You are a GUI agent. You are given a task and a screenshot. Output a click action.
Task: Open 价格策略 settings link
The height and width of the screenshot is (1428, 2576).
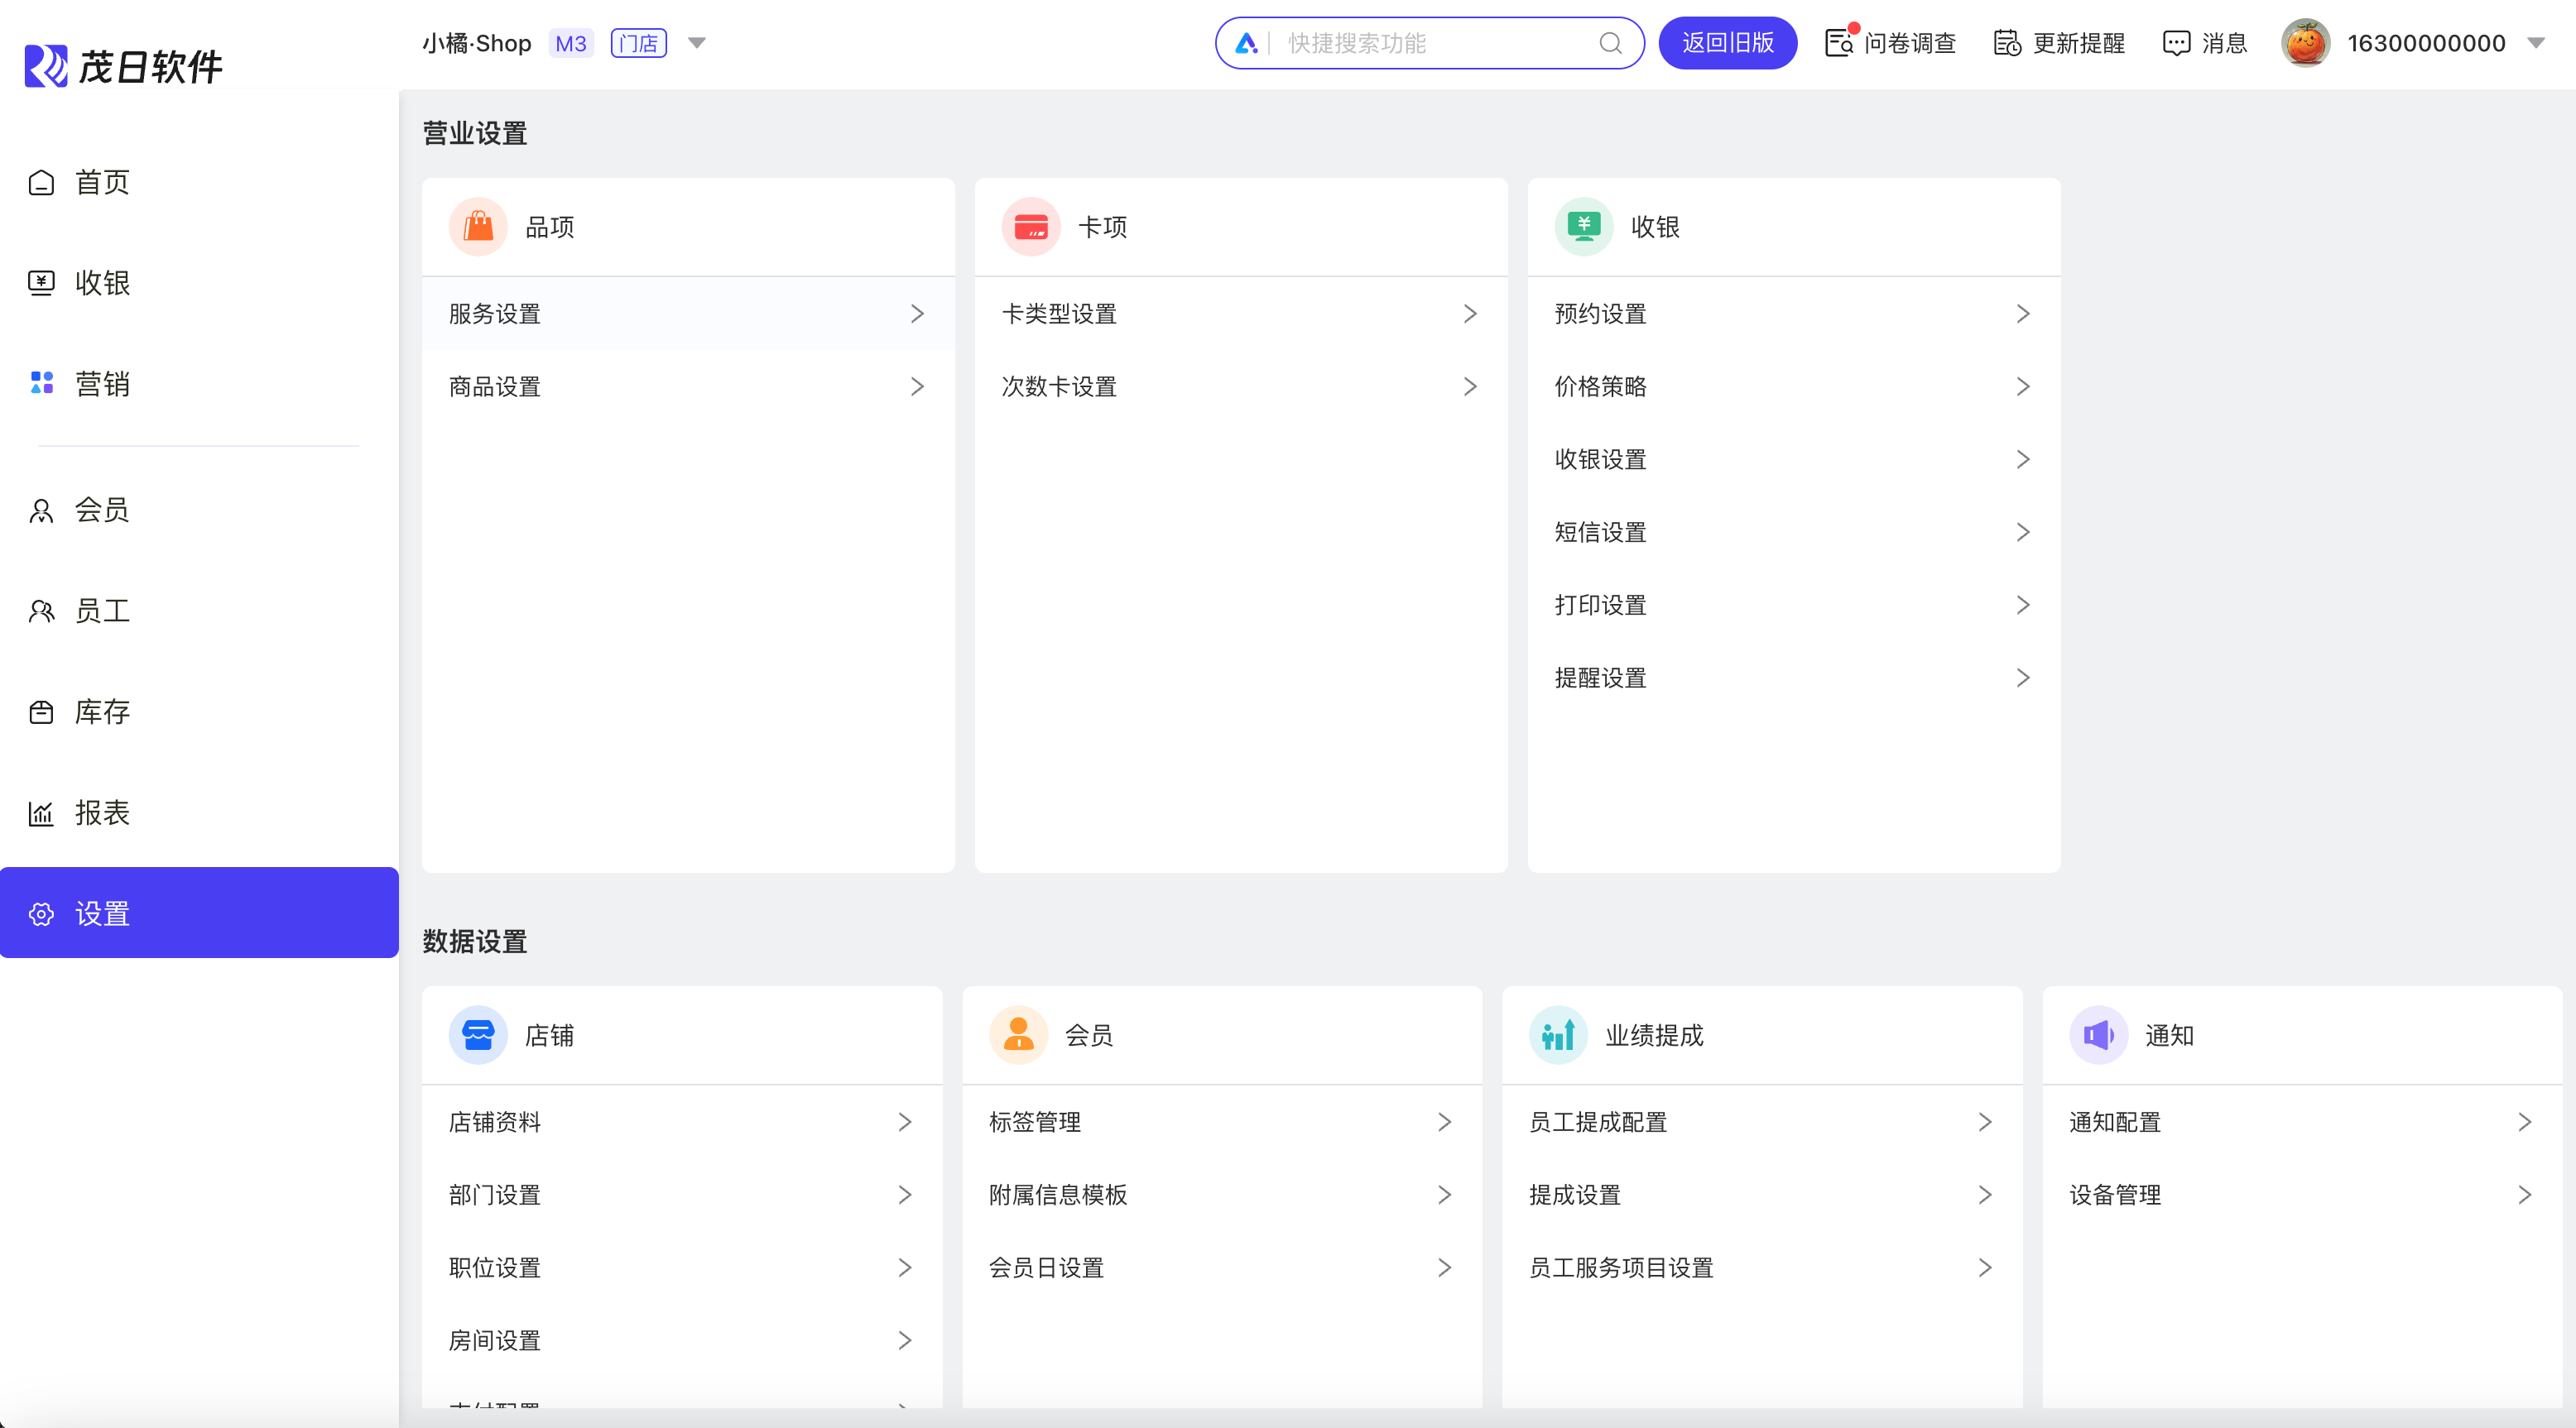(1600, 386)
